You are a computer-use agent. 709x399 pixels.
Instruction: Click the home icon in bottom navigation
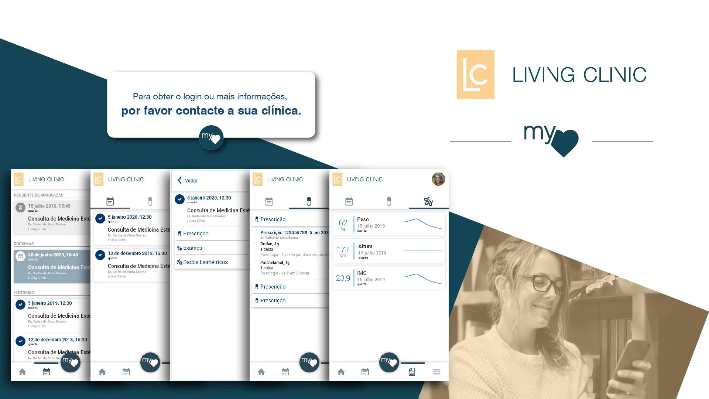[x=22, y=372]
